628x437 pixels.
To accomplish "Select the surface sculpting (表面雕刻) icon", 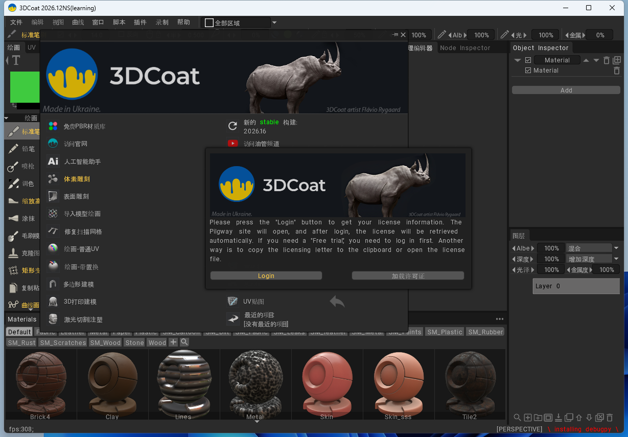I will point(53,196).
